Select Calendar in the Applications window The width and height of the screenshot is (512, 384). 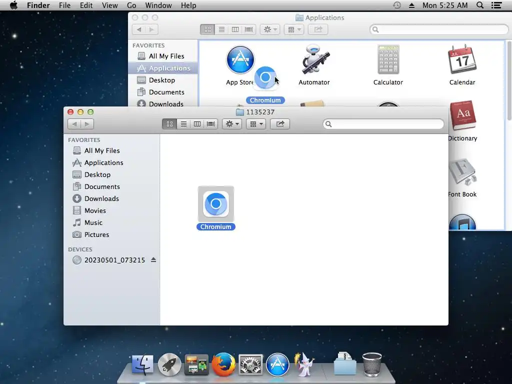tap(462, 65)
